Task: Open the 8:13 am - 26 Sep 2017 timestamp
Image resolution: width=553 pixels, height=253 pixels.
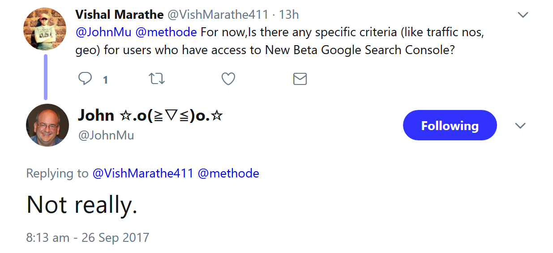Action: pyautogui.click(x=88, y=237)
